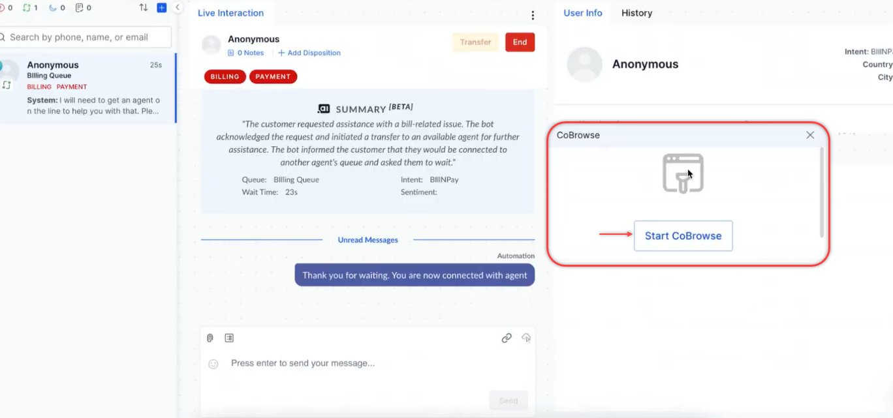893x418 pixels.
Task: Click the CoBrowse dialog title text
Action: pos(578,135)
